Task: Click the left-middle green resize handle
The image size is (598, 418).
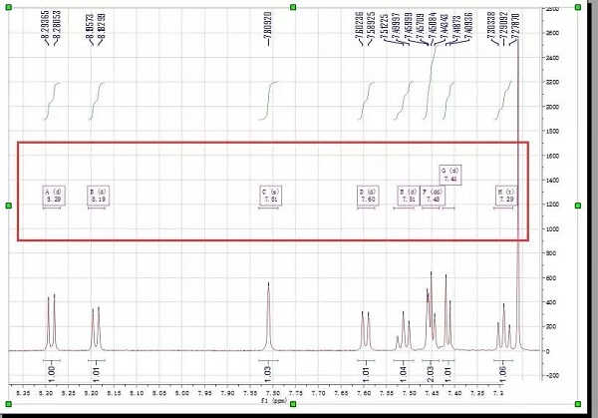Action: 8,206
